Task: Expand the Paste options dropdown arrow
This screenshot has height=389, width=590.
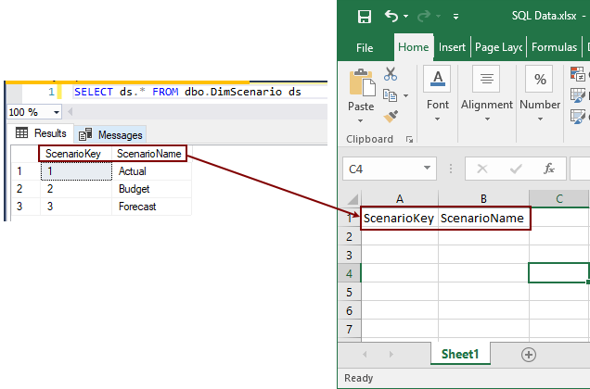Action: coord(361,120)
